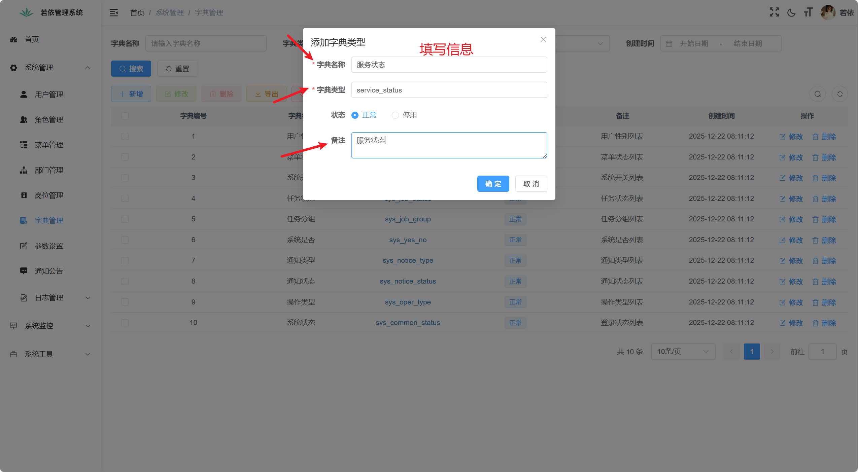The width and height of the screenshot is (858, 472).
Task: Select the 正常 status radio button
Action: pyautogui.click(x=355, y=115)
